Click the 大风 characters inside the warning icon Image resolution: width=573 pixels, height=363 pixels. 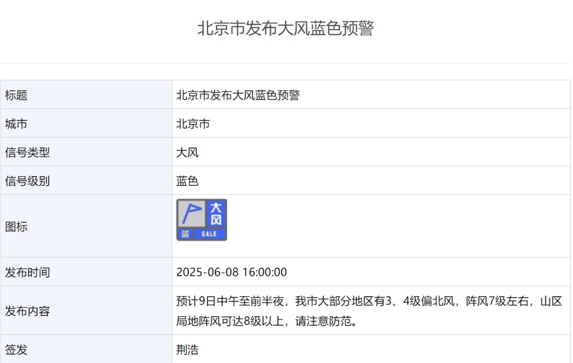pyautogui.click(x=216, y=213)
